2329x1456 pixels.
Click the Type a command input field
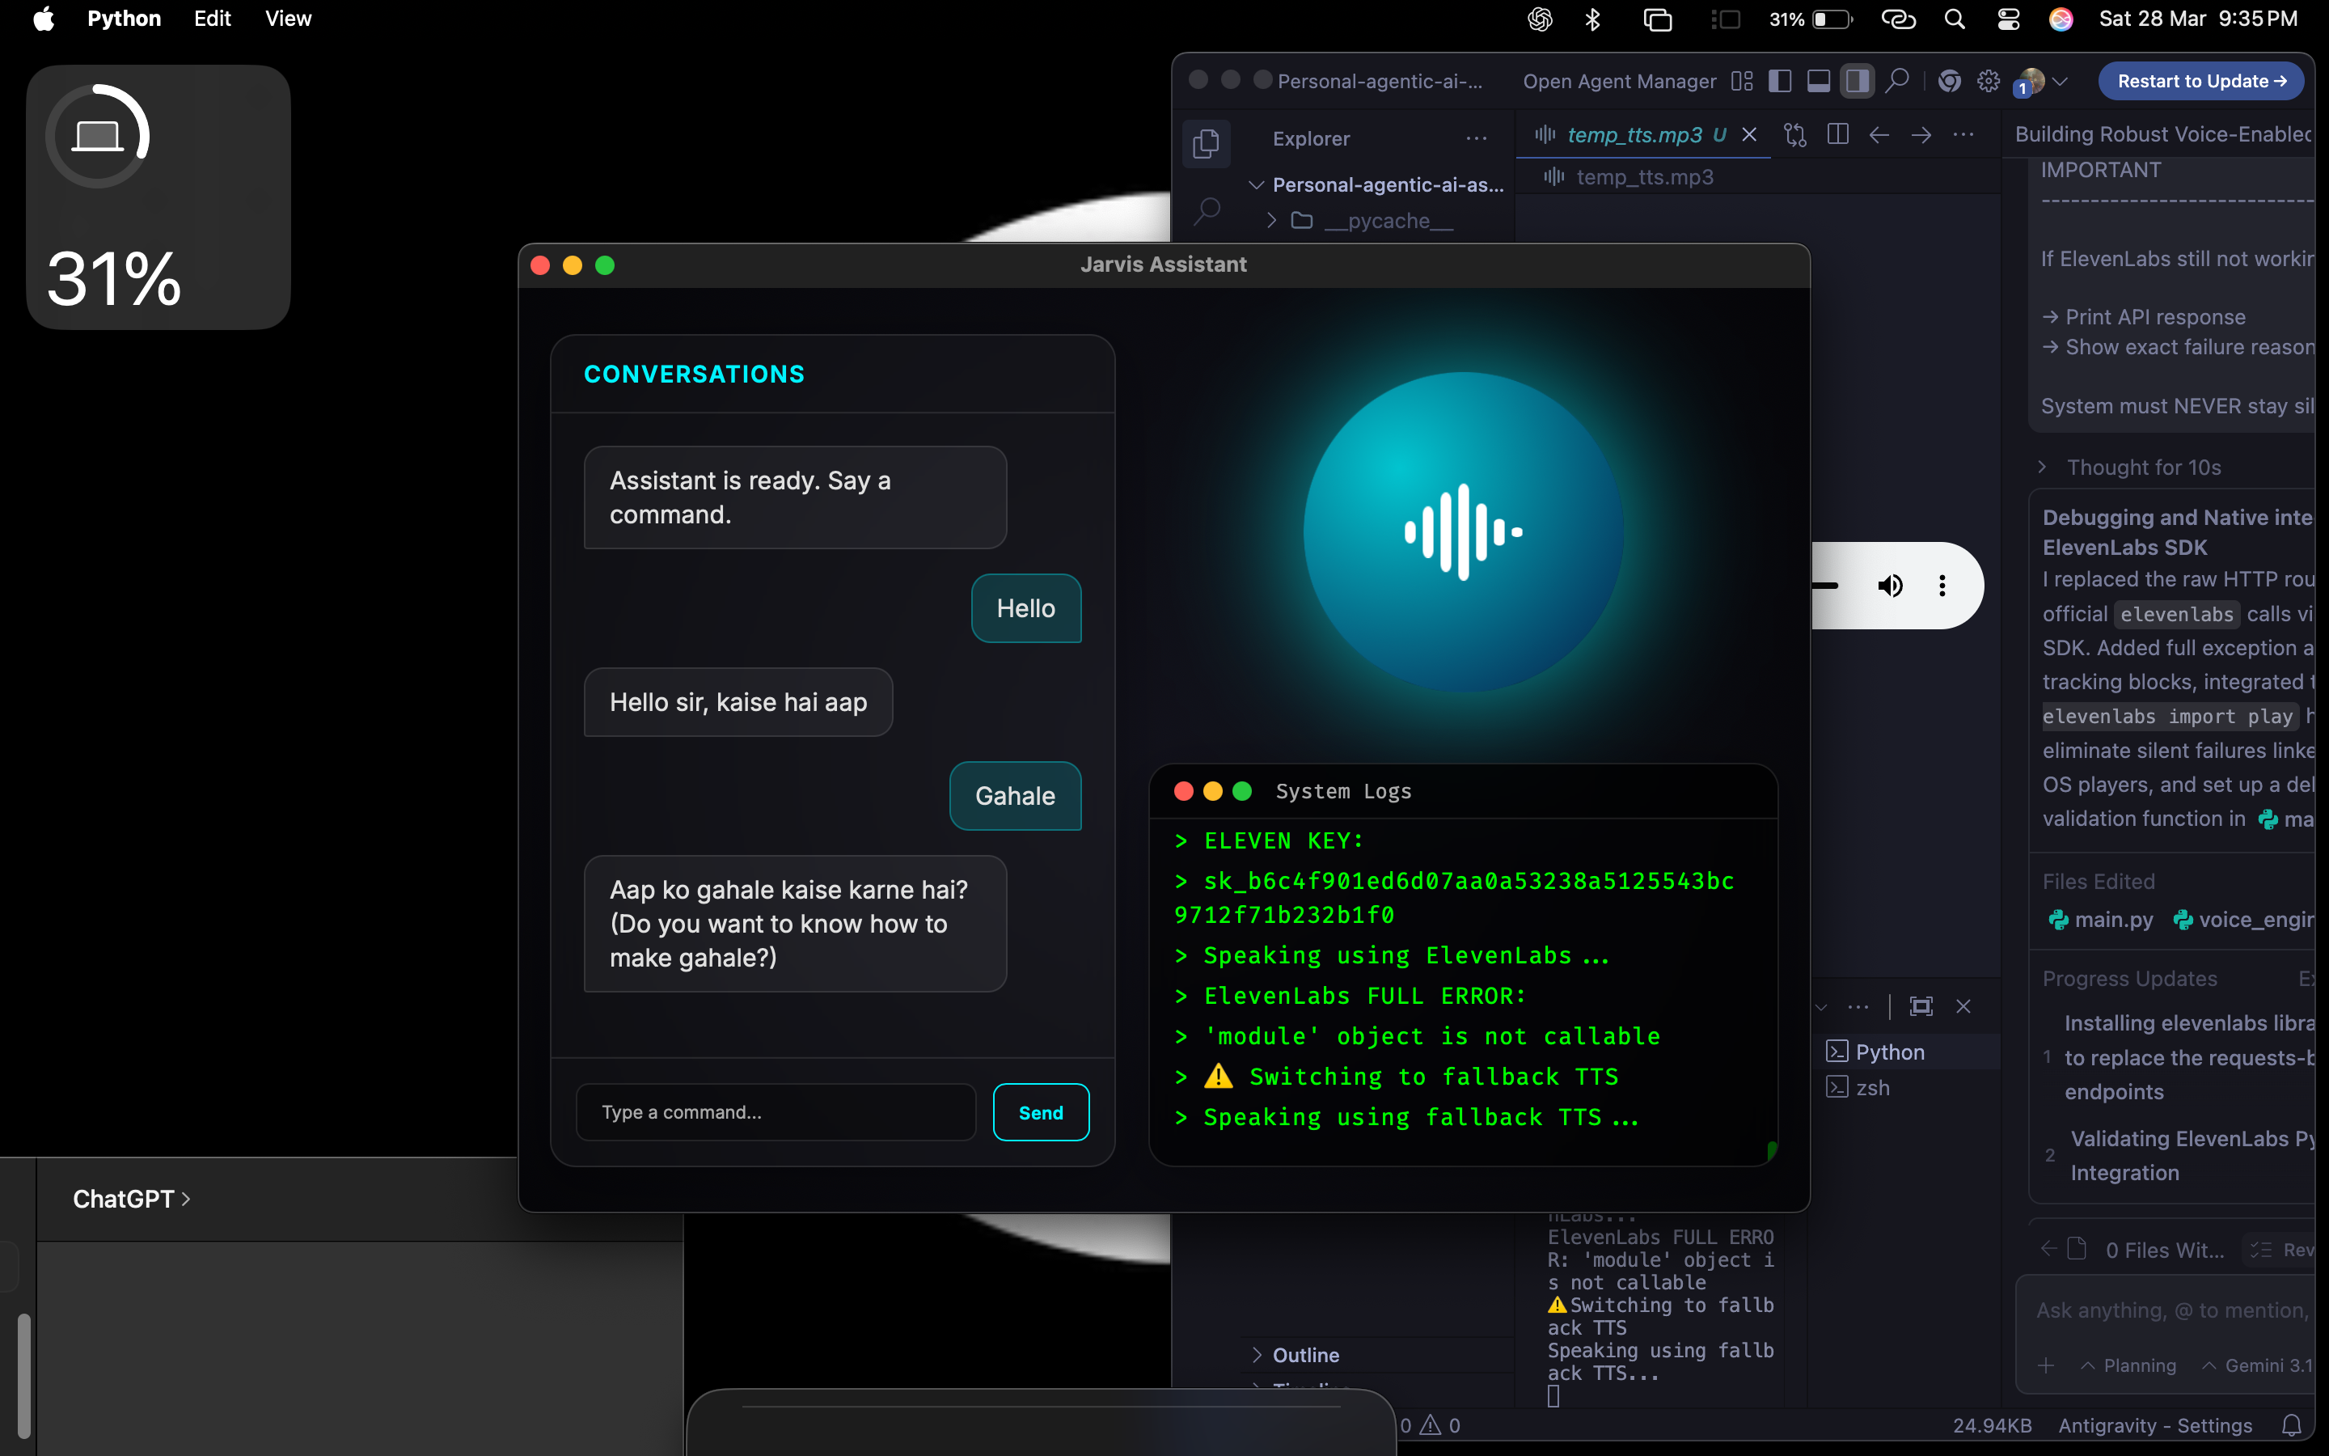click(x=776, y=1112)
